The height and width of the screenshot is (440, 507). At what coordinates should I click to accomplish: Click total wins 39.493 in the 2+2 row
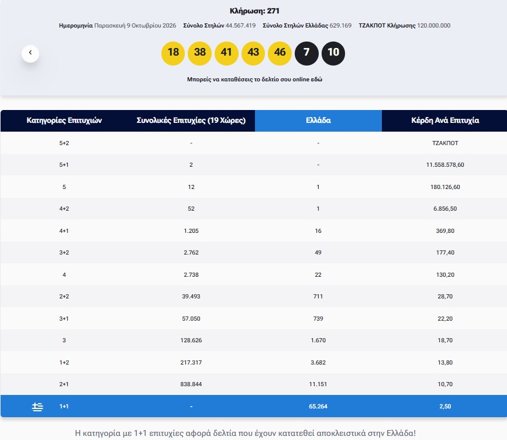click(191, 296)
